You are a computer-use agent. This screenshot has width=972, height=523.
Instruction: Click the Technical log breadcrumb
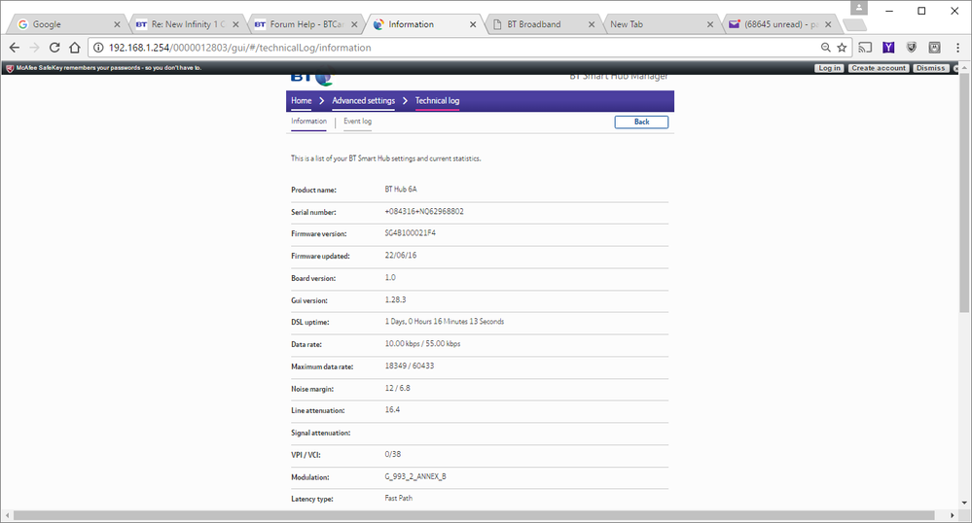(x=437, y=101)
